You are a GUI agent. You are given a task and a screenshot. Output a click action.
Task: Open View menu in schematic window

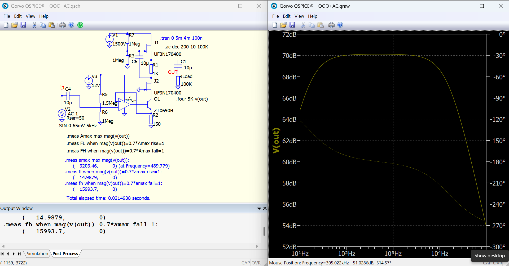[x=30, y=16]
